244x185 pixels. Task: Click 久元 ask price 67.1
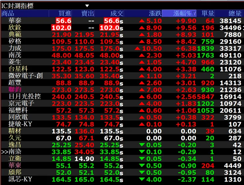click(x=86, y=138)
